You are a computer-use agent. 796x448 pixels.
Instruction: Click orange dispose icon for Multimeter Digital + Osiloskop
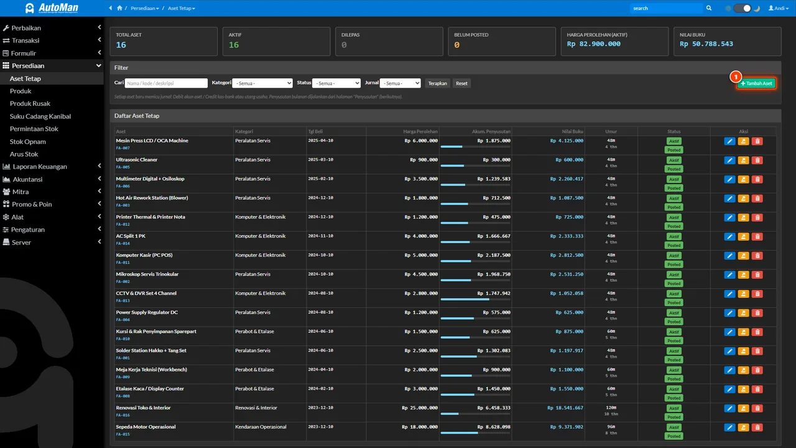pos(744,180)
